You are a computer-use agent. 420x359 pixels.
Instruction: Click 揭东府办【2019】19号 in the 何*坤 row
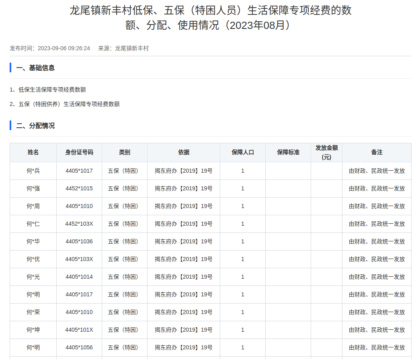point(184,330)
